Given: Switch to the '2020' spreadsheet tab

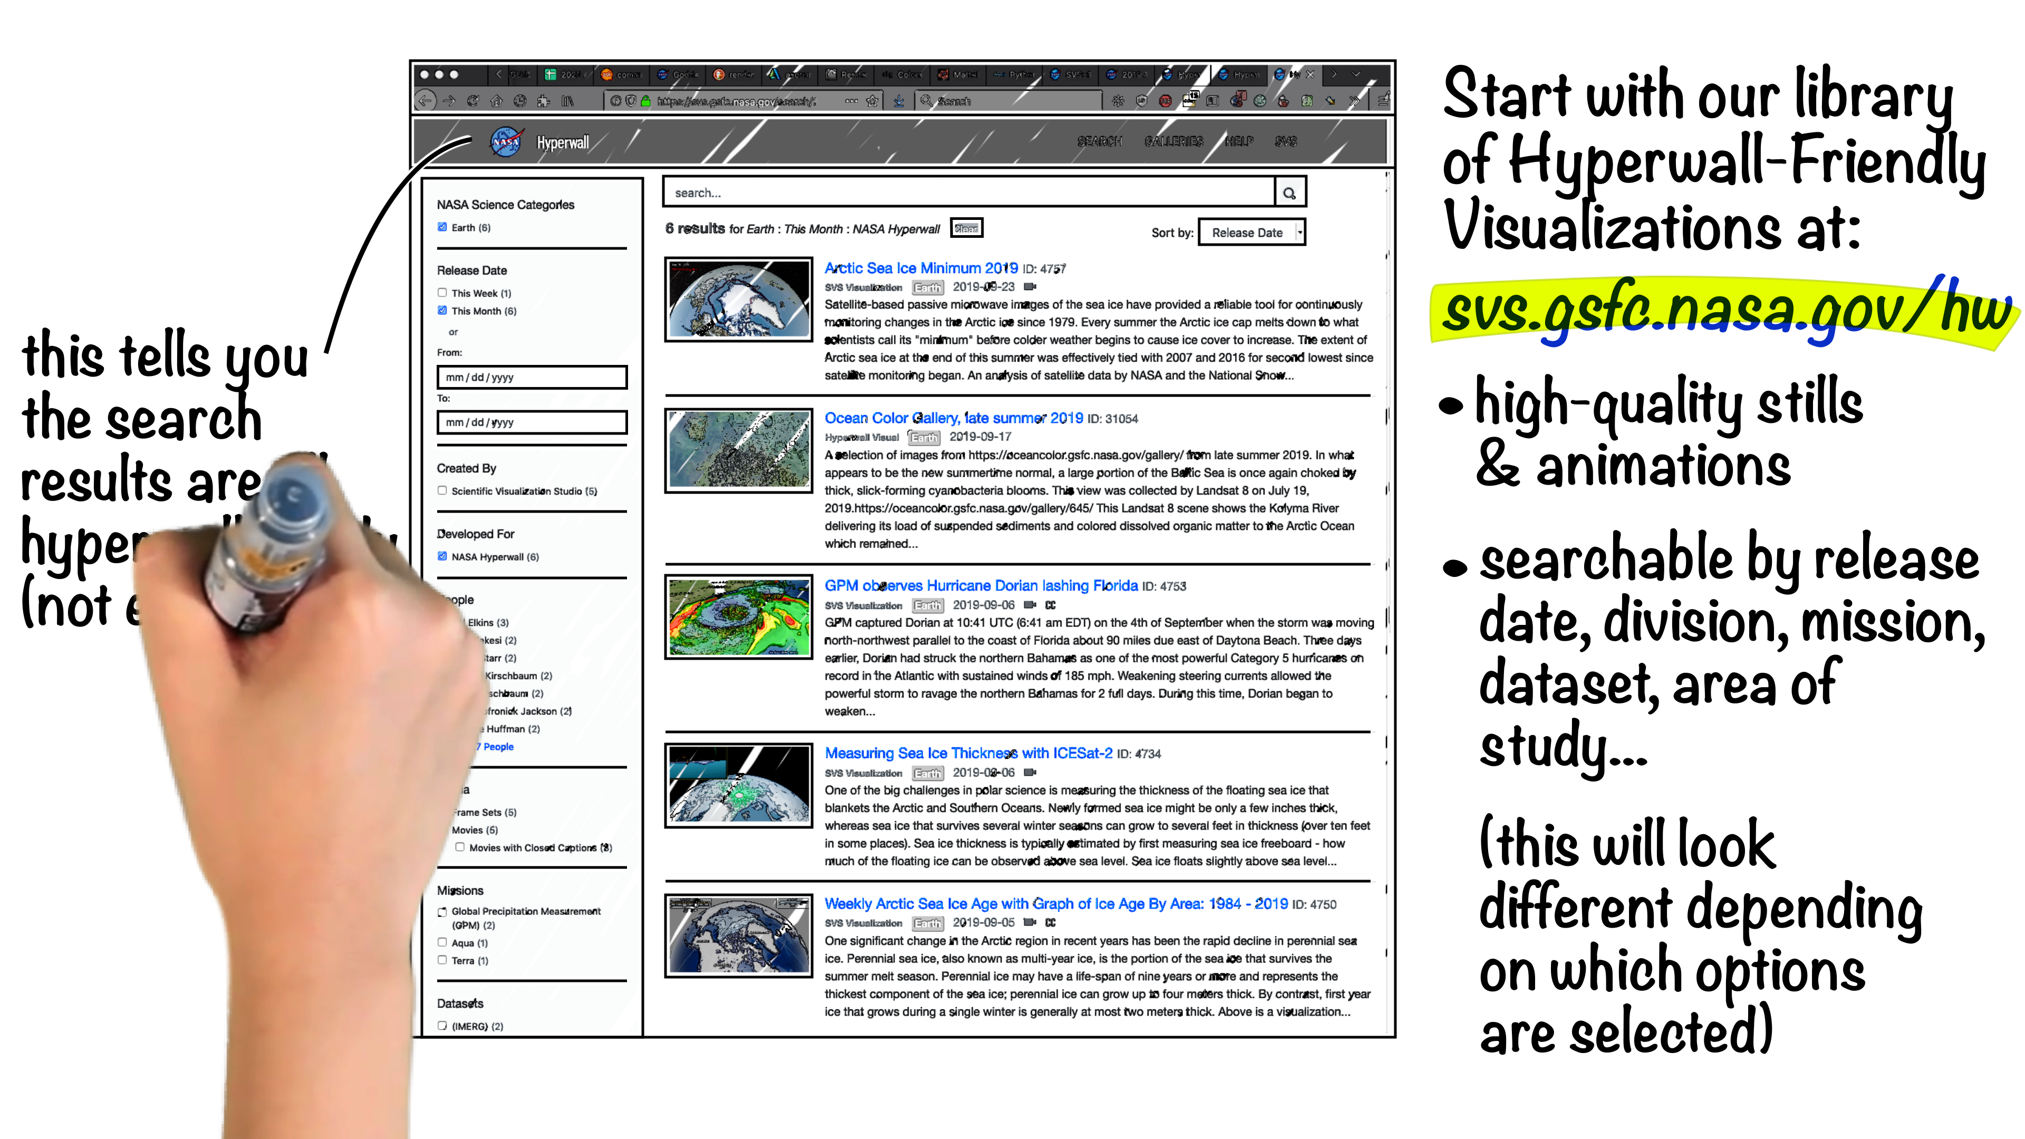Looking at the screenshot, I should pyautogui.click(x=566, y=75).
